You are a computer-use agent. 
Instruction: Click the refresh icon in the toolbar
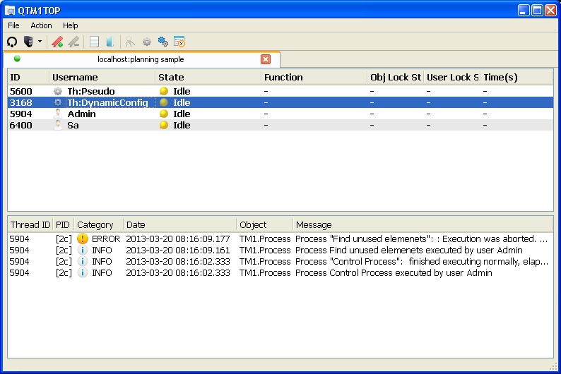[12, 42]
